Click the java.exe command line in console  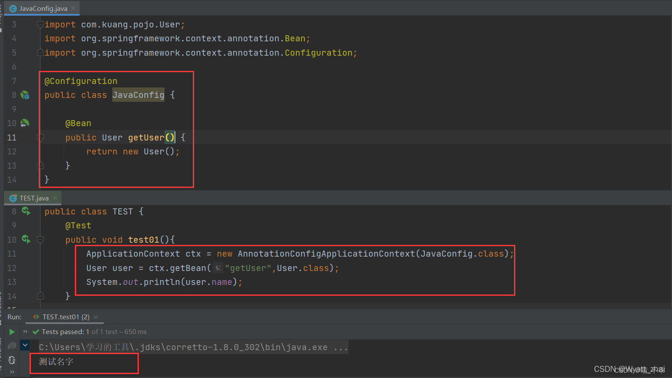(193, 347)
